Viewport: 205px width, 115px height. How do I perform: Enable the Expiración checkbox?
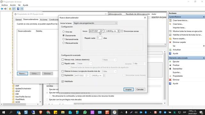[63, 75]
